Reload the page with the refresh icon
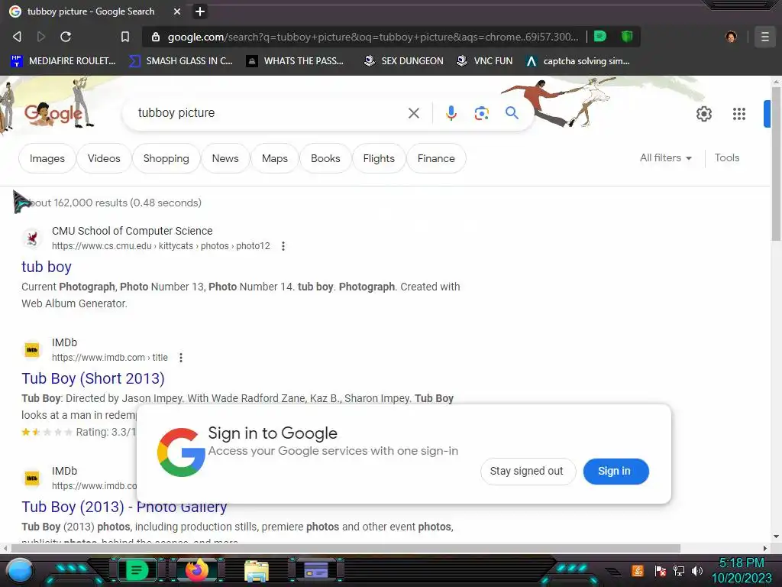 coord(66,37)
